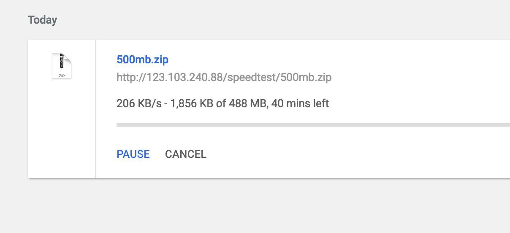This screenshot has height=233, width=510.
Task: Click the download progress bar
Action: coord(312,125)
